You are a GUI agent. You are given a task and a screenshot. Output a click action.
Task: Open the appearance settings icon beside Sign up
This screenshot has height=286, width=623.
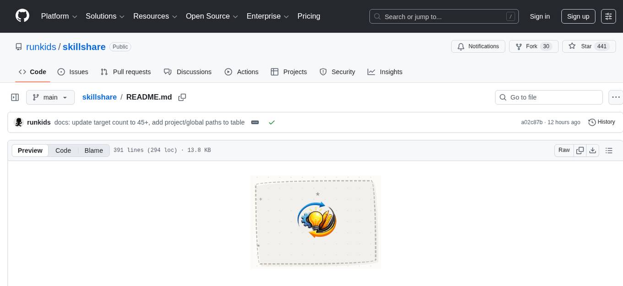pyautogui.click(x=608, y=16)
